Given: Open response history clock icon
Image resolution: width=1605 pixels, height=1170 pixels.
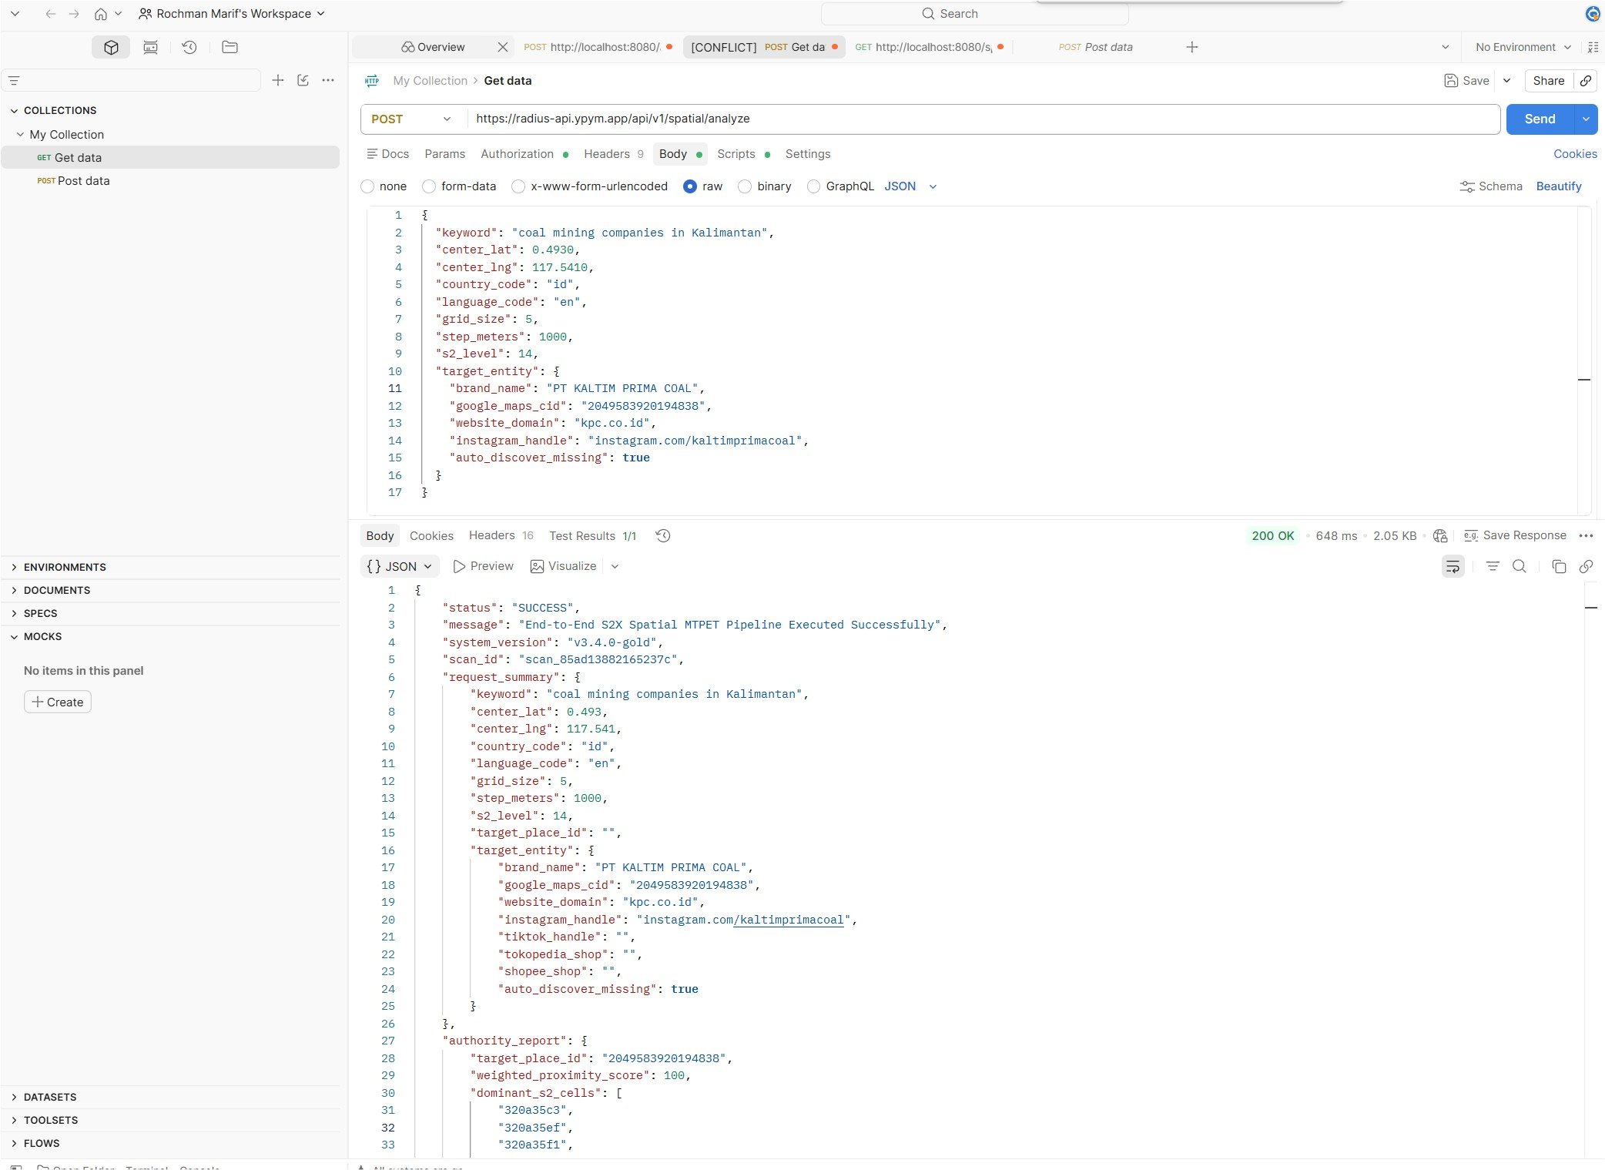Looking at the screenshot, I should tap(663, 535).
